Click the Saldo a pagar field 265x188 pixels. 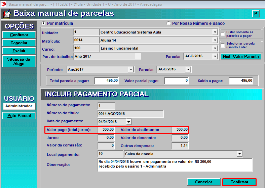click(x=241, y=81)
